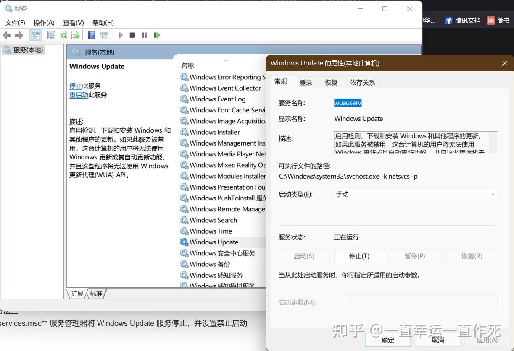Select the Windows 感知服务 row
Image resolution: width=514 pixels, height=351 pixels.
click(223, 275)
